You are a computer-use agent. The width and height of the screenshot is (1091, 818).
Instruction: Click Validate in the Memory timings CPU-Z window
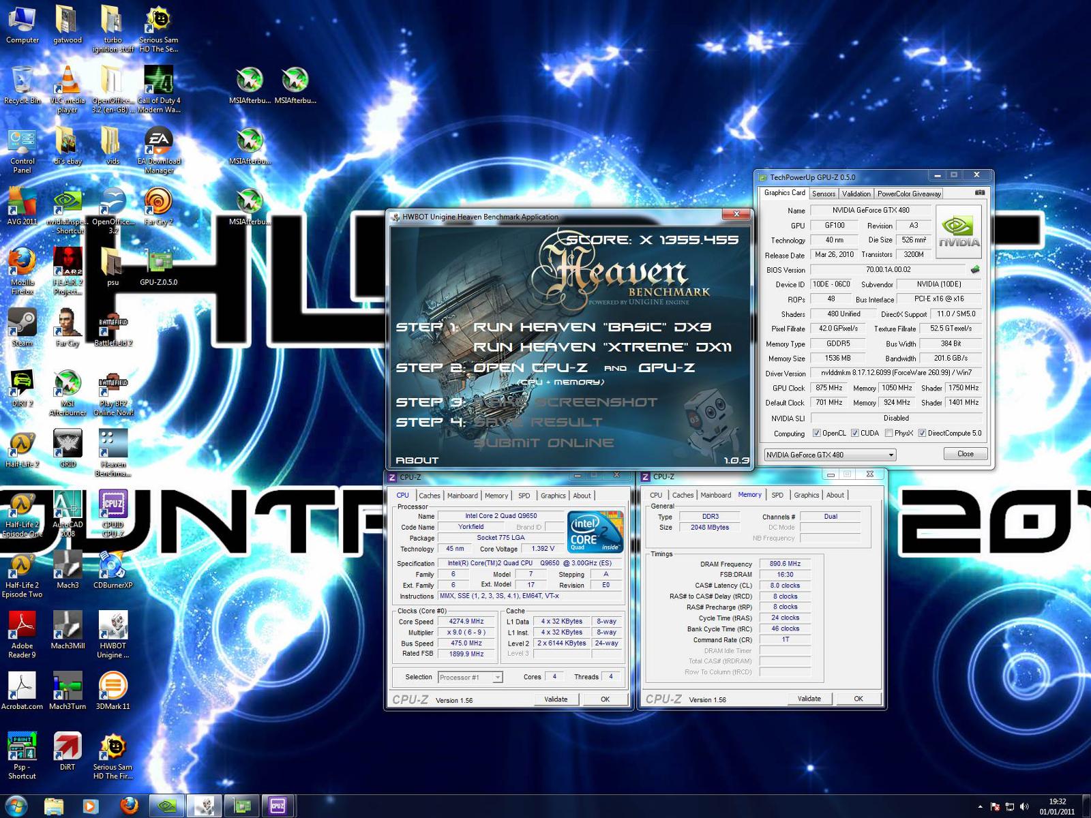(x=809, y=699)
